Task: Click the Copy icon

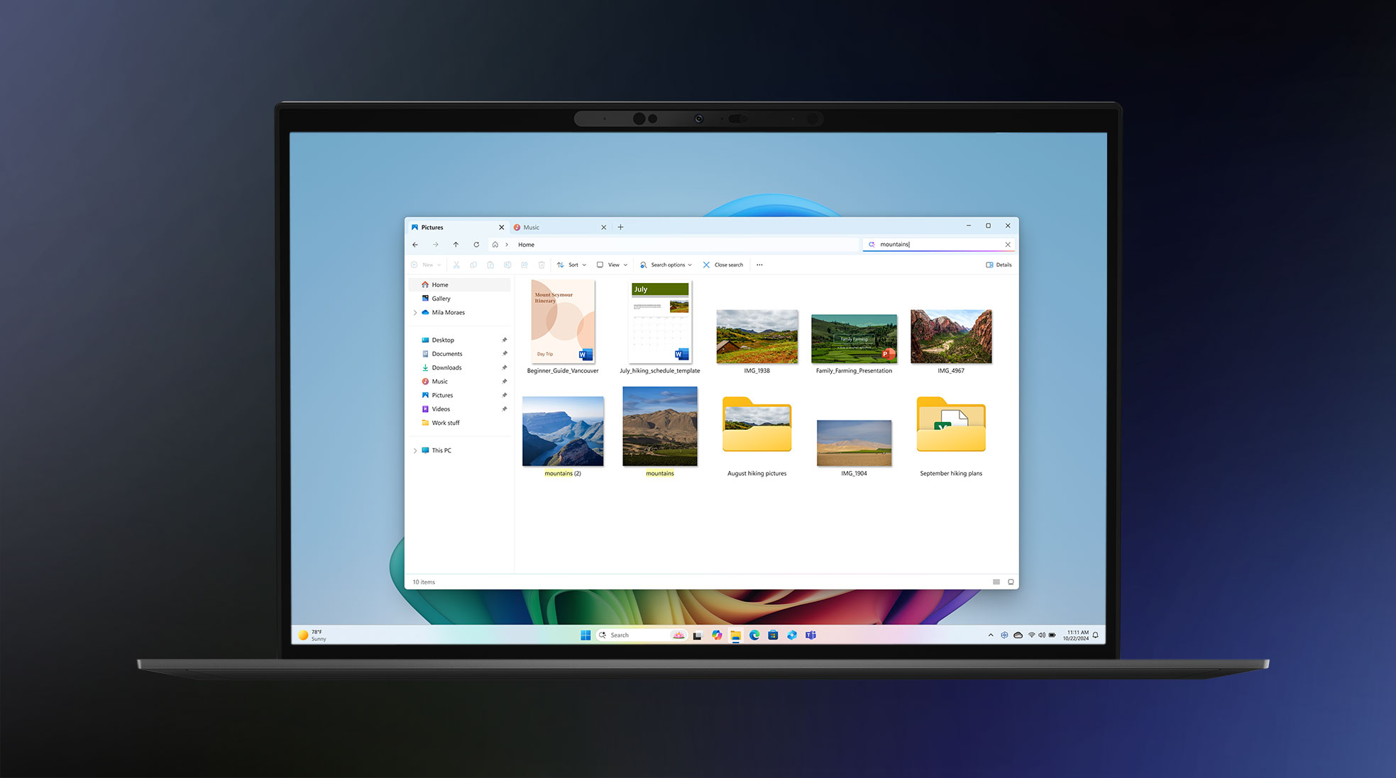Action: pos(473,265)
